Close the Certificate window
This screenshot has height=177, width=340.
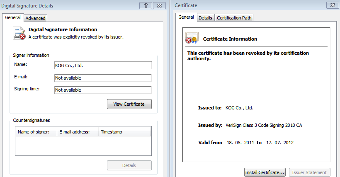pyautogui.click(x=333, y=5)
